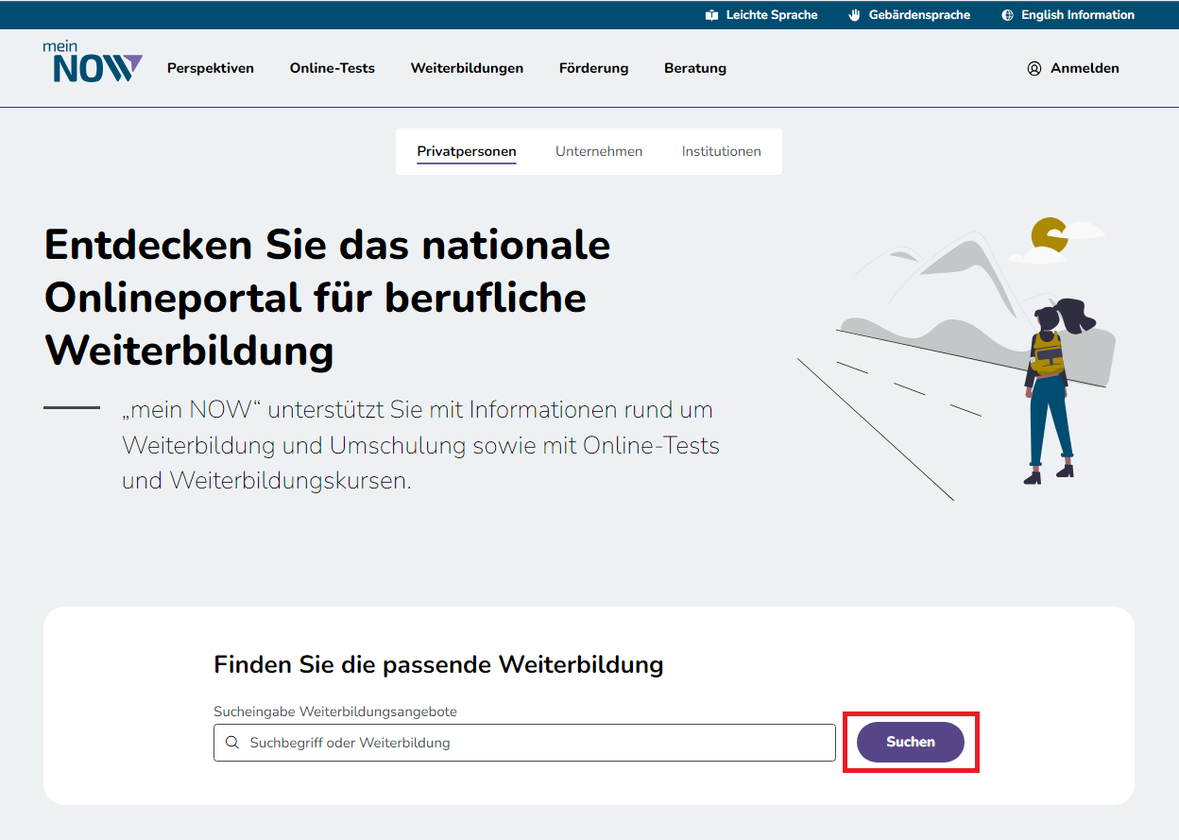
Task: Open the Beratung menu
Action: coord(695,68)
